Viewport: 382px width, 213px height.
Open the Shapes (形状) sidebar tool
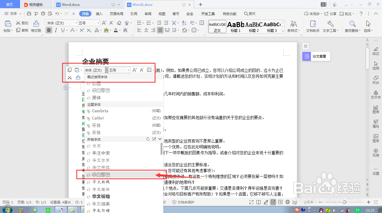click(x=376, y=80)
